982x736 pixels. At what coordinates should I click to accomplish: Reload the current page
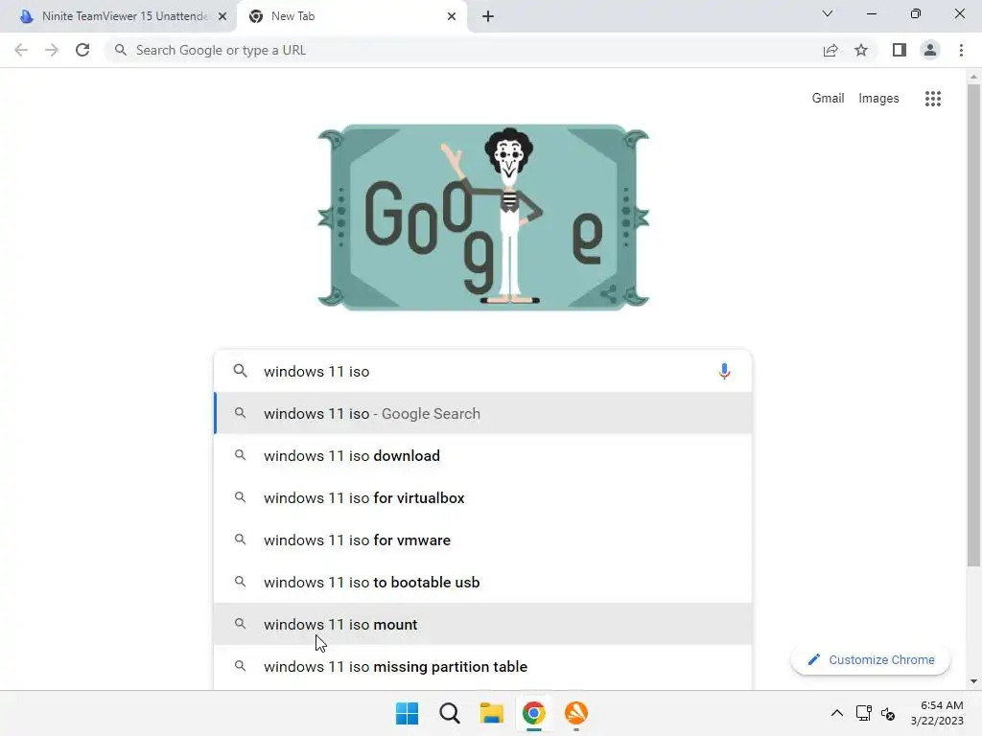(x=82, y=50)
